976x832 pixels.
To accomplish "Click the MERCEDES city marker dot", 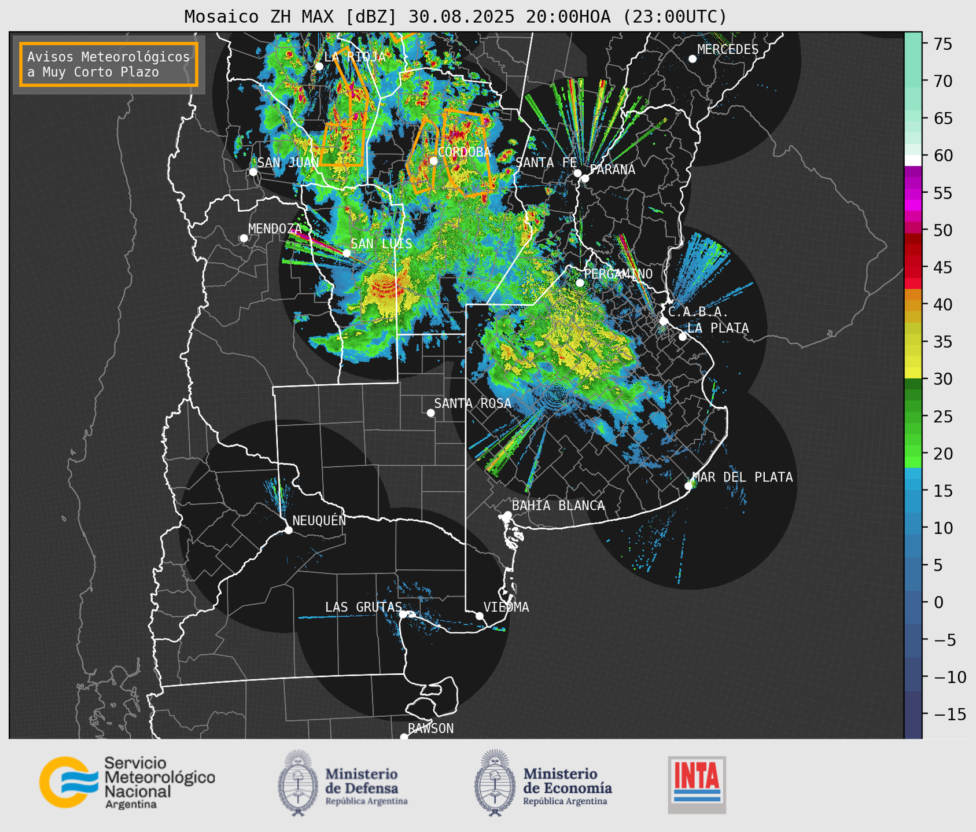I will [x=692, y=59].
